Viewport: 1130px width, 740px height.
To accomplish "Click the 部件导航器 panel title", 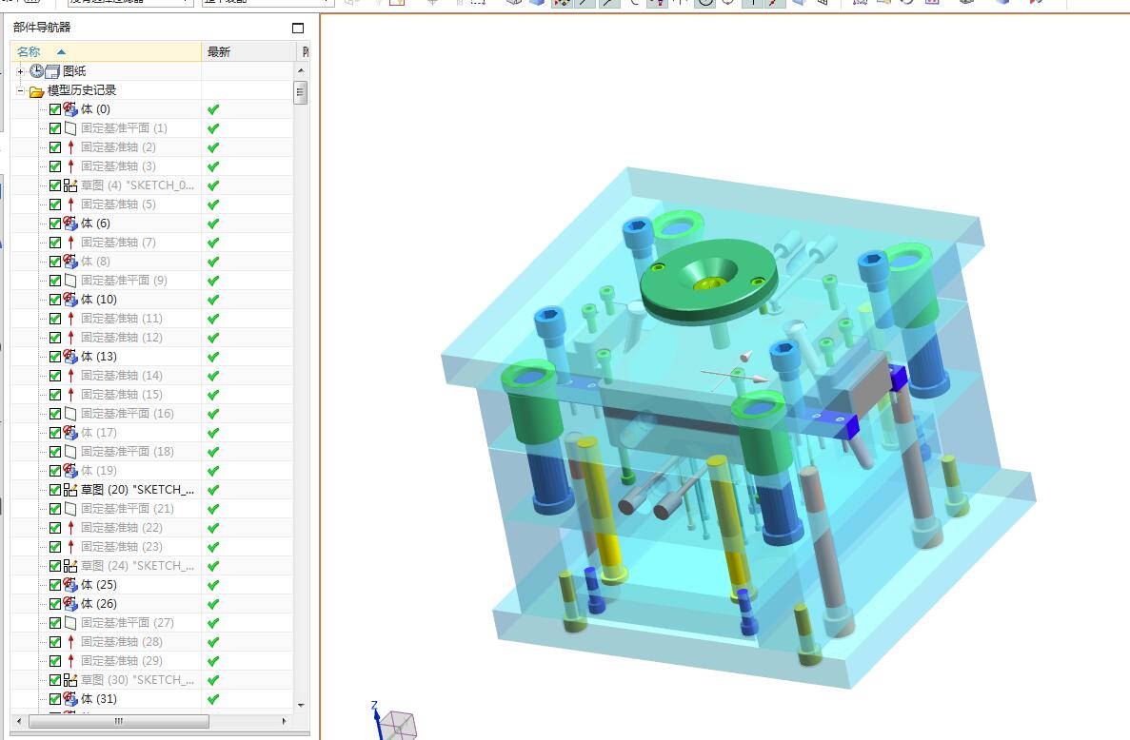I will (42, 28).
